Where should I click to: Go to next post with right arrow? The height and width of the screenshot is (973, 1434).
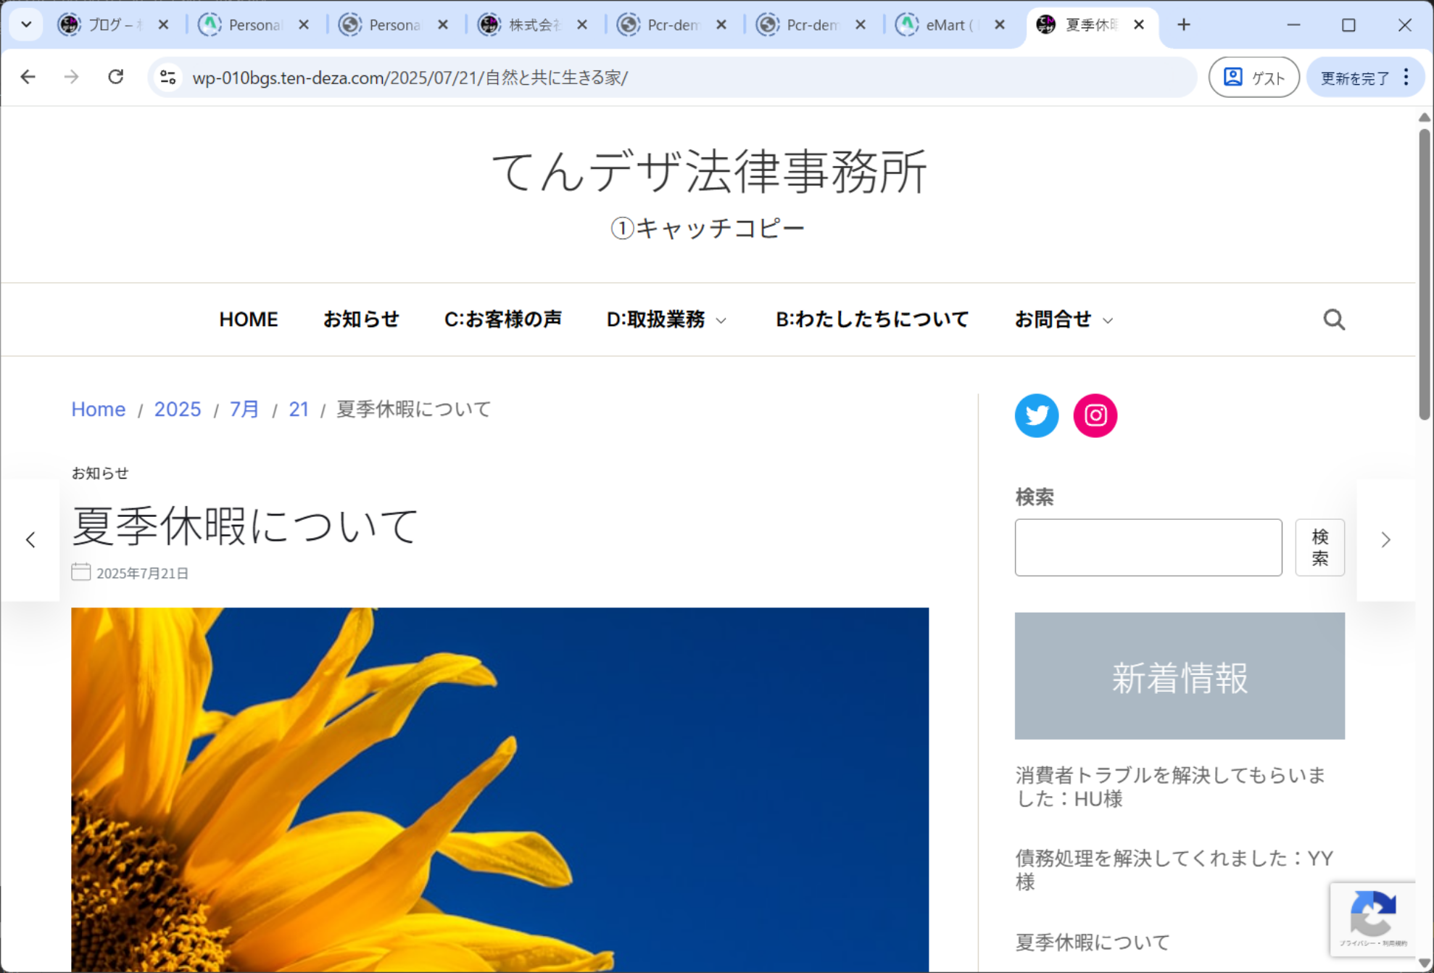[1385, 540]
